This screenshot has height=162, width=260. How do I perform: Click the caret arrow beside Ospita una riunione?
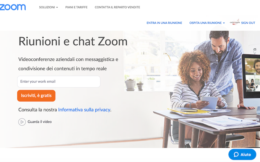[x=224, y=23]
